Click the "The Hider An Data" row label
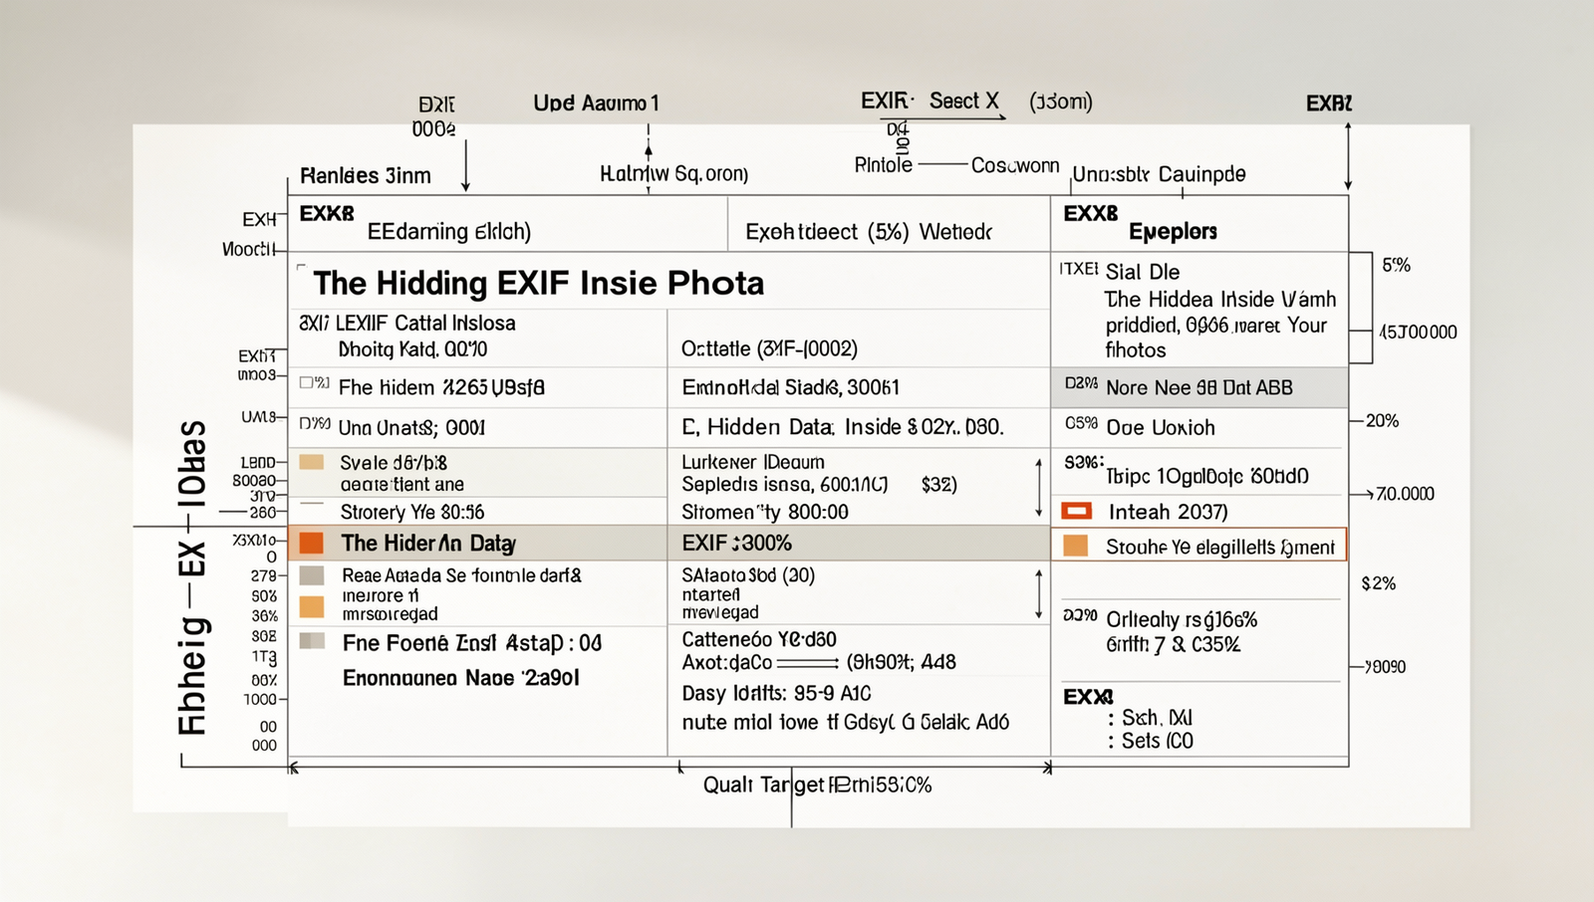Viewport: 1594px width, 902px height. 428,543
